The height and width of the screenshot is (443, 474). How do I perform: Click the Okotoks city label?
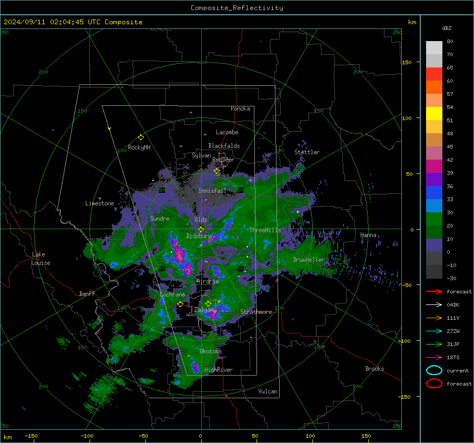211,351
